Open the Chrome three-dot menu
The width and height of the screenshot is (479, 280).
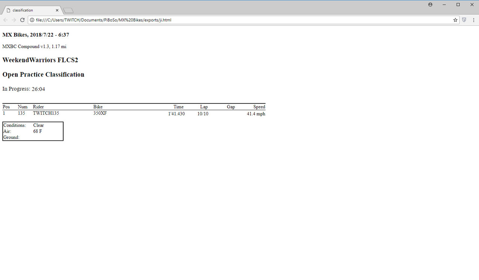pyautogui.click(x=473, y=20)
